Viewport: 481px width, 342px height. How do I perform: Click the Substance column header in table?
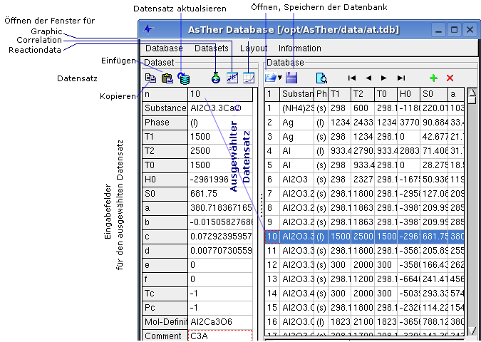tap(297, 94)
